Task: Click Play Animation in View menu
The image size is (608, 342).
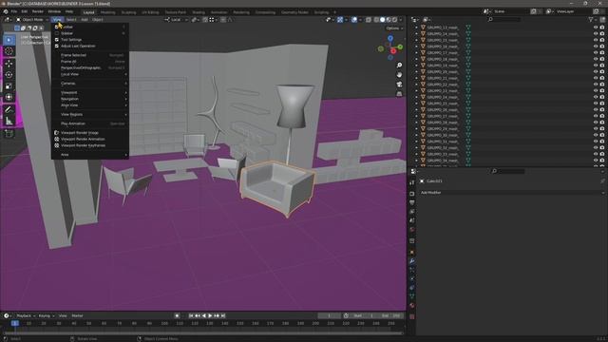Action: point(89,123)
